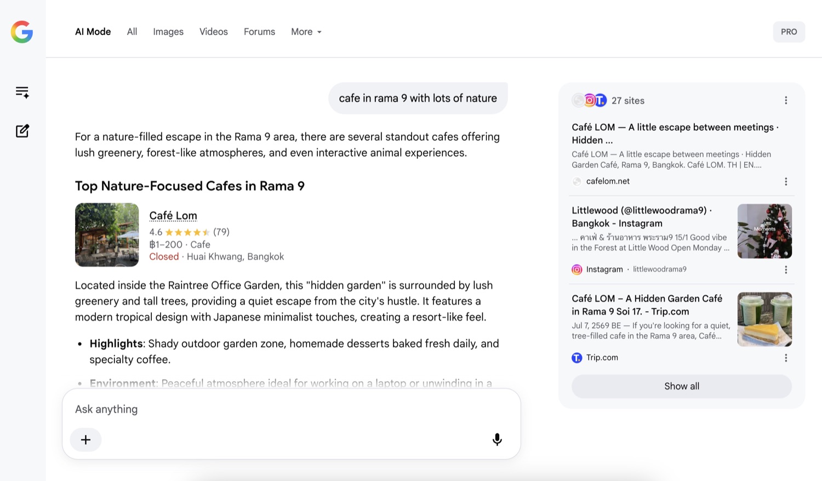Open the Café LOM hidden garden site result
The width and height of the screenshot is (822, 481).
[x=675, y=134]
